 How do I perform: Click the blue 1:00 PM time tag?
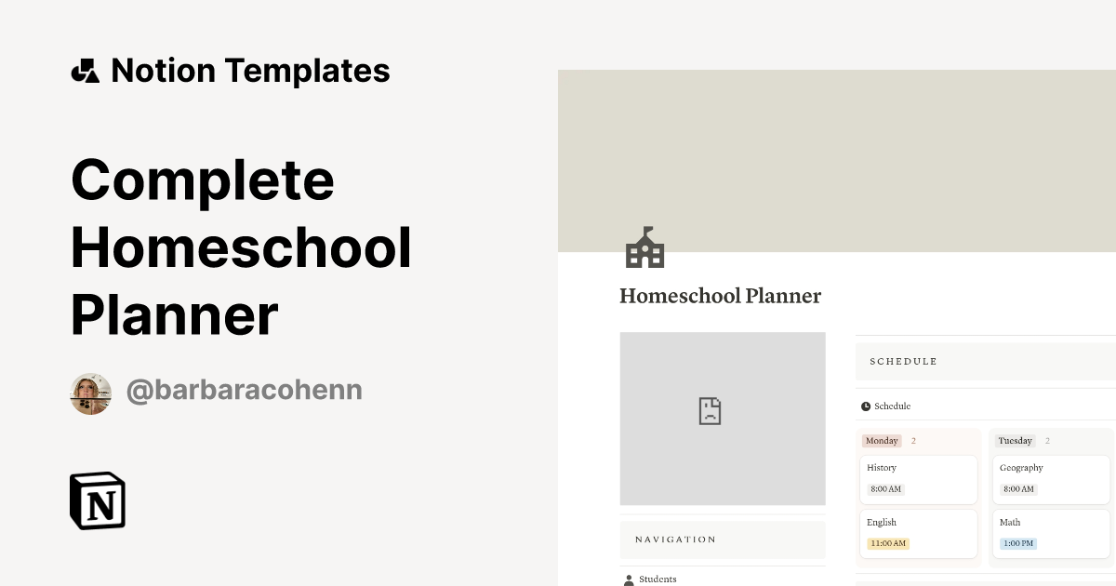click(1017, 543)
